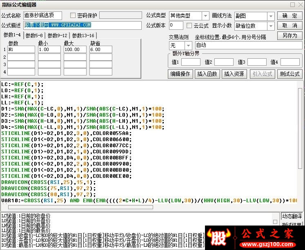This screenshot has width=305, height=250.
Task: Switch to the 参数13-16 tab
Action: pyautogui.click(x=83, y=35)
